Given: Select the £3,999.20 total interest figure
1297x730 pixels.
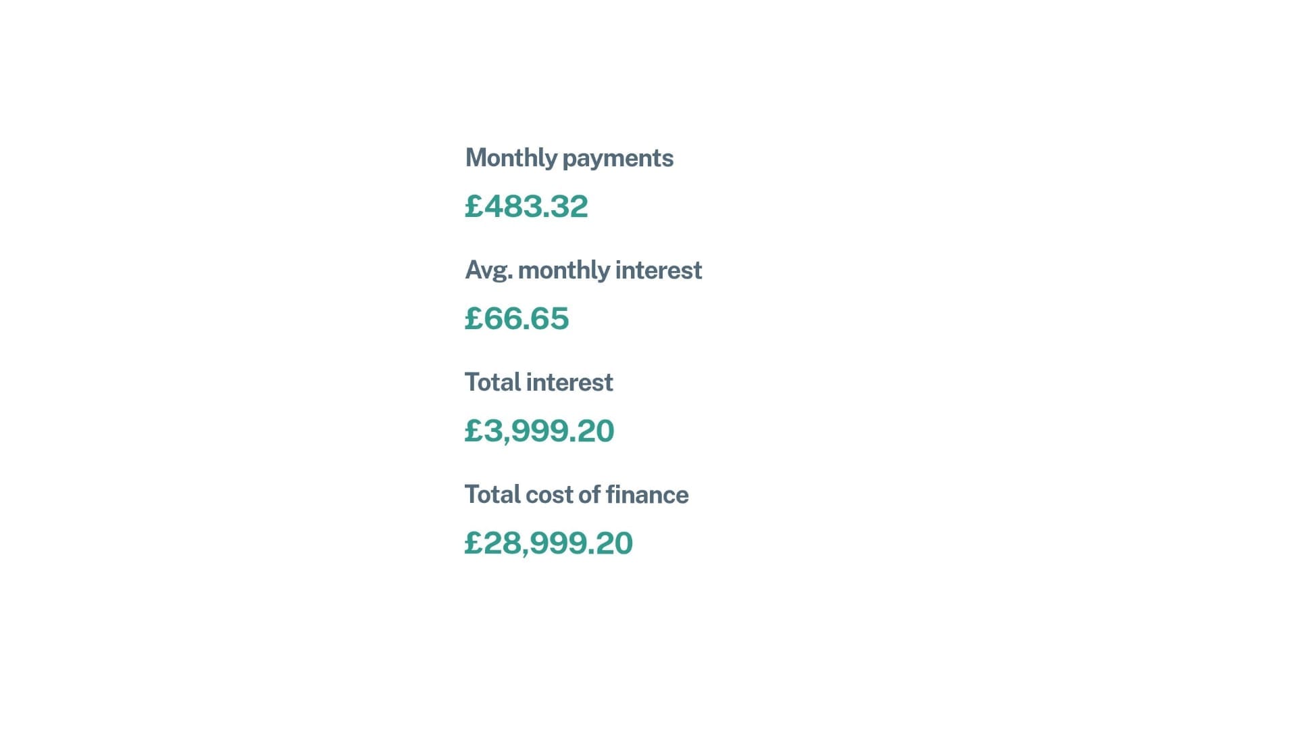Looking at the screenshot, I should (540, 431).
